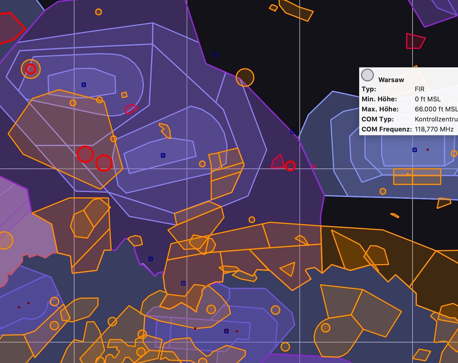This screenshot has width=458, height=363.
Task: Click the blue square marker in the blue airspace on the right
Action: click(414, 150)
